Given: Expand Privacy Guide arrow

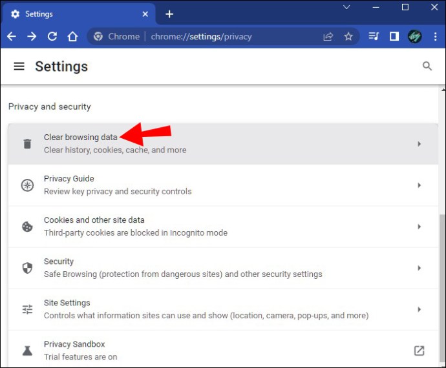Looking at the screenshot, I should coord(419,185).
